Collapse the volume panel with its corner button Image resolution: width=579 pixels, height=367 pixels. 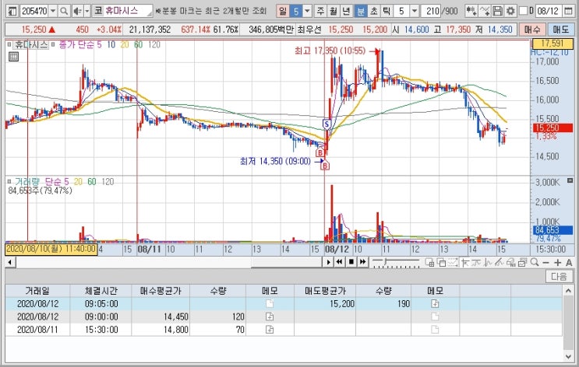pos(570,180)
